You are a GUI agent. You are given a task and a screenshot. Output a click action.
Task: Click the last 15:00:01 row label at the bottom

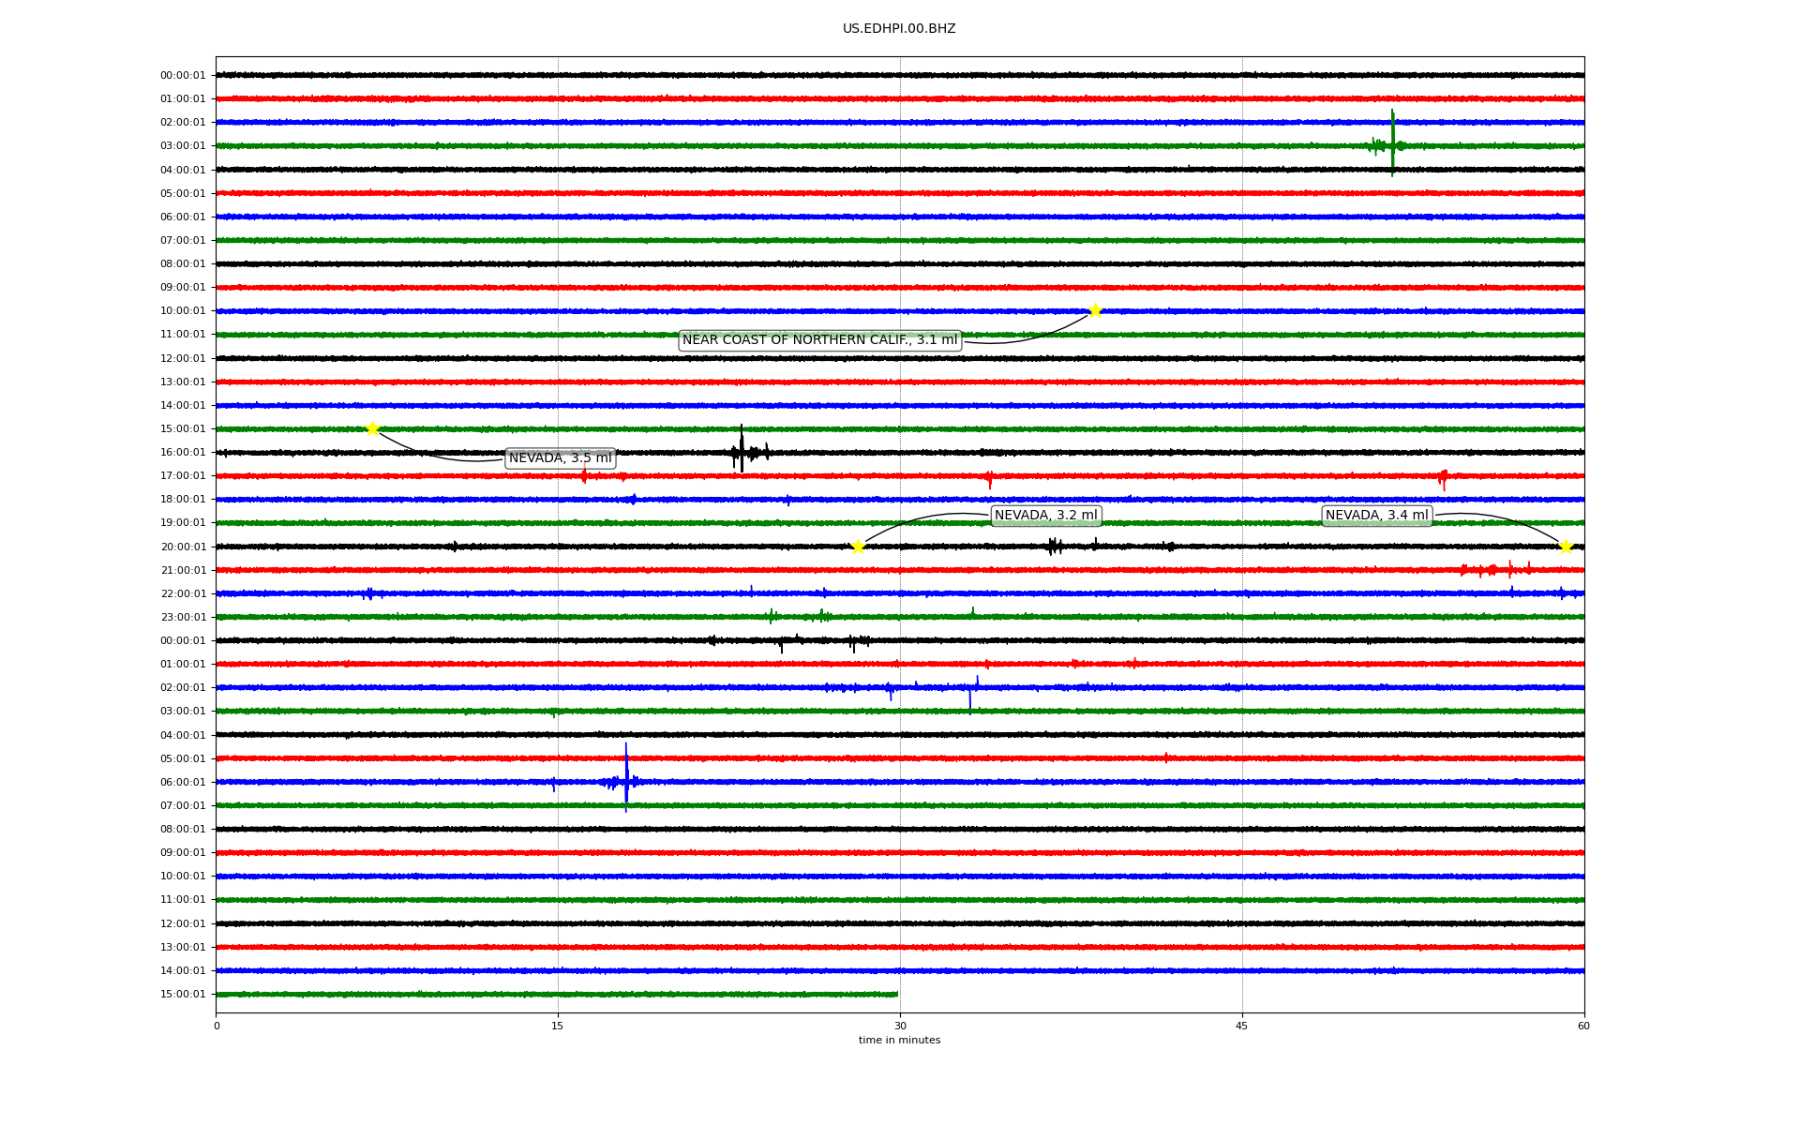pos(183,995)
